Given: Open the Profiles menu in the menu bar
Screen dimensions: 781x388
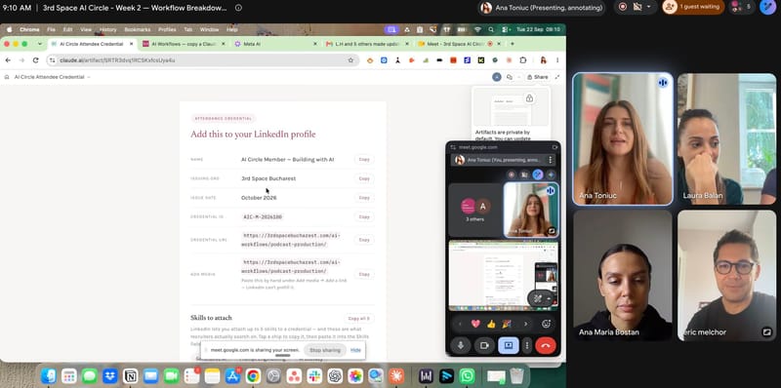Looking at the screenshot, I should (x=167, y=30).
